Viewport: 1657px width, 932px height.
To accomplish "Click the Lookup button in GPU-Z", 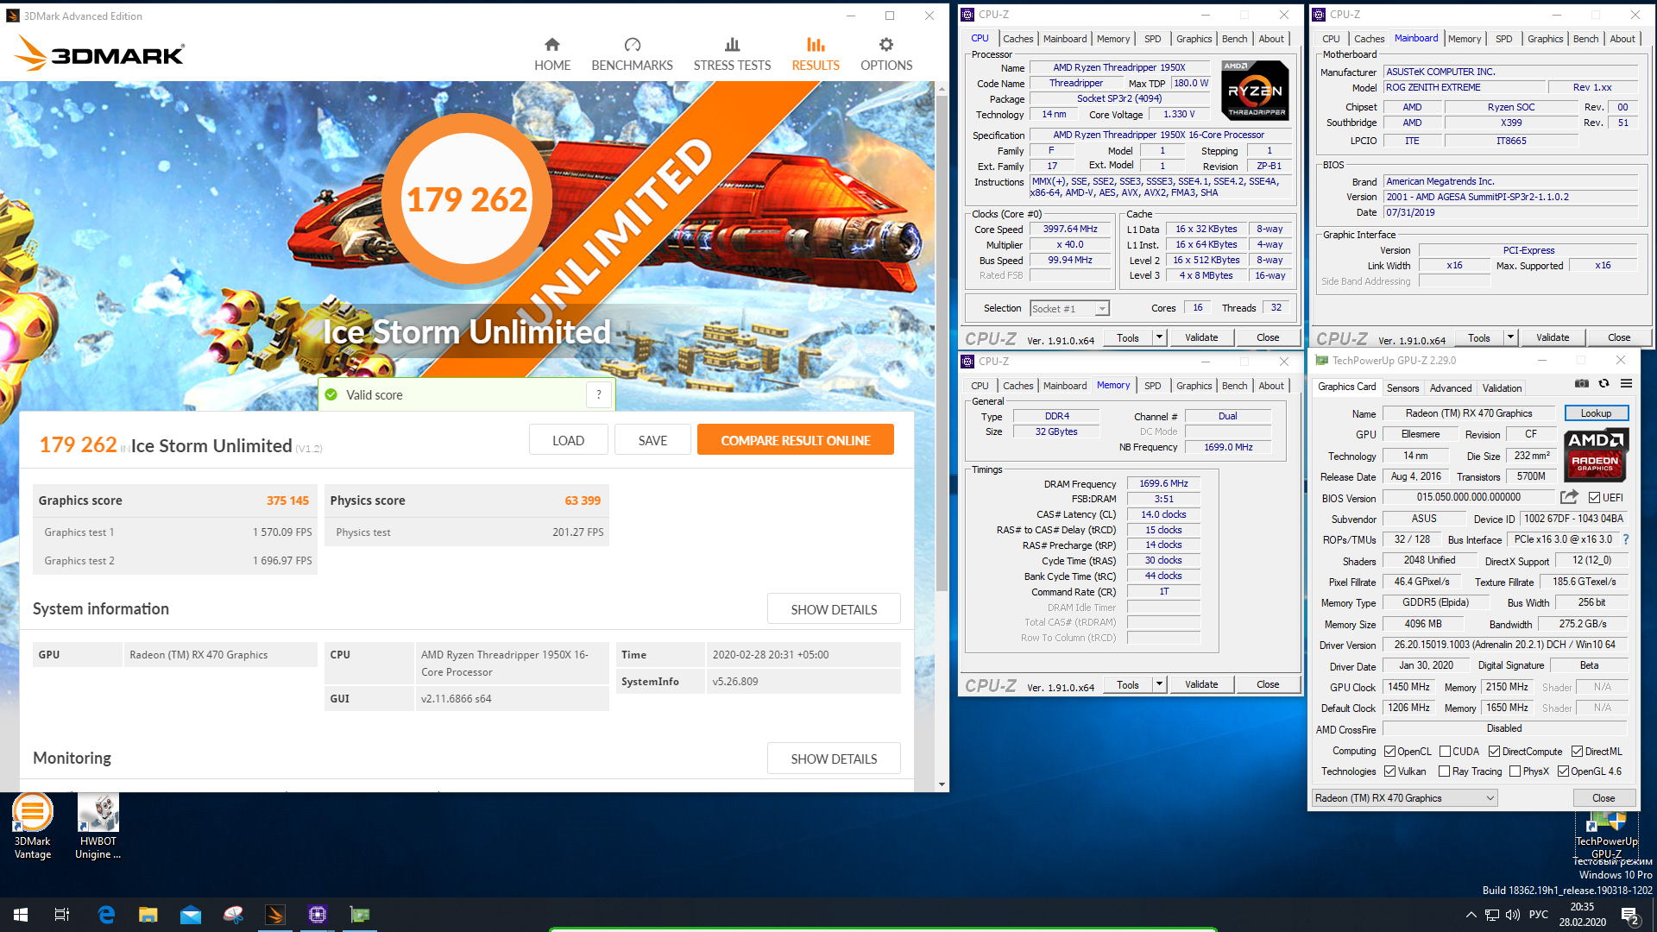I will tap(1596, 413).
